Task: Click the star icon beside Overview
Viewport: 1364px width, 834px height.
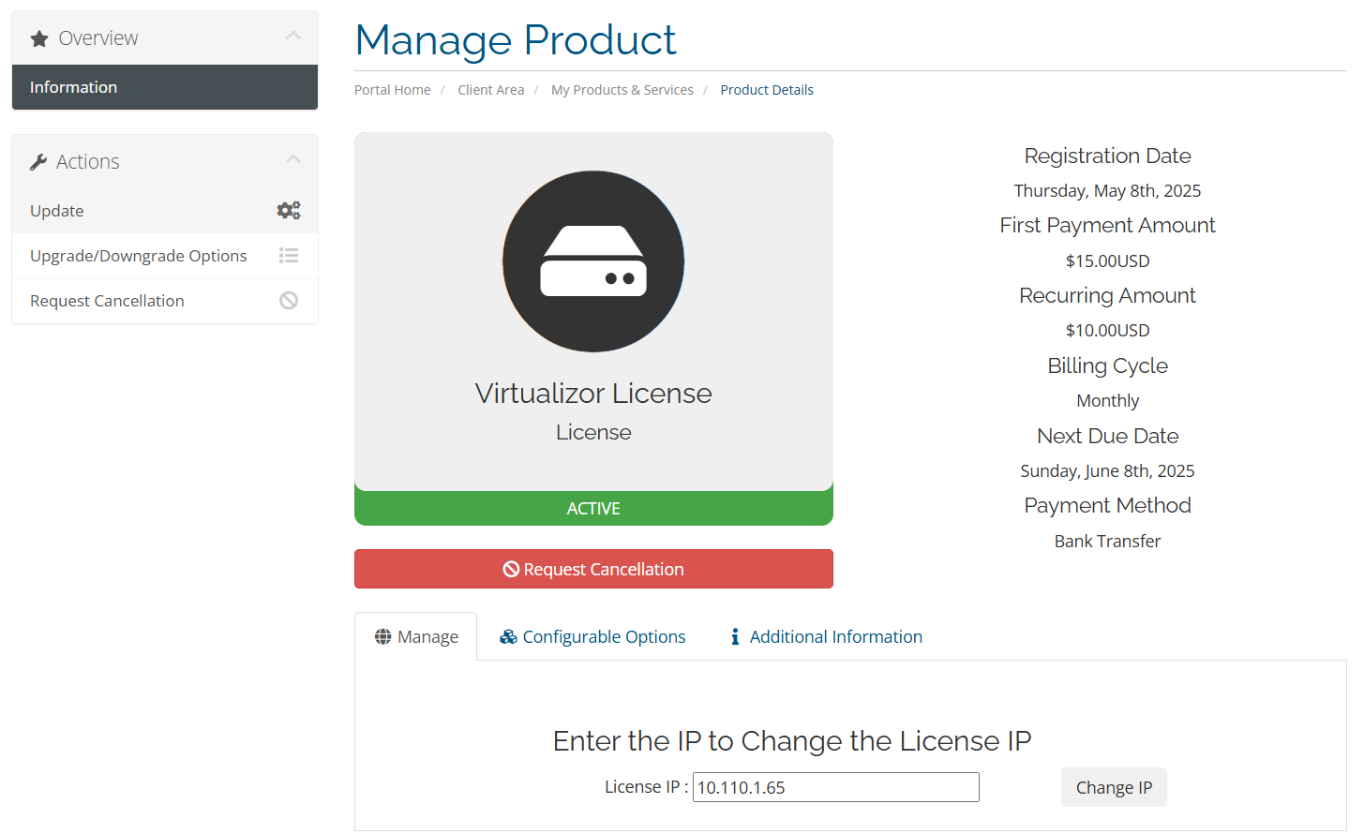Action: (x=38, y=38)
